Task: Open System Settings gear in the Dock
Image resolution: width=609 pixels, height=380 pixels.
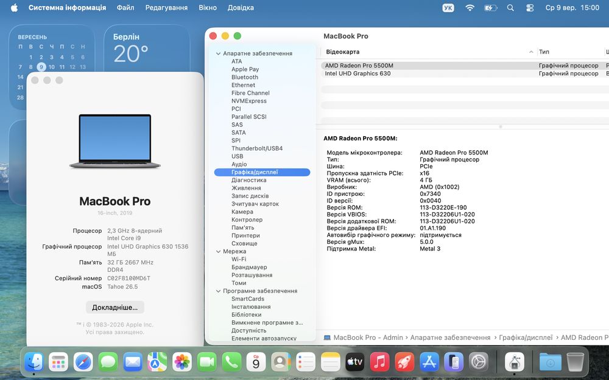Action: point(479,362)
